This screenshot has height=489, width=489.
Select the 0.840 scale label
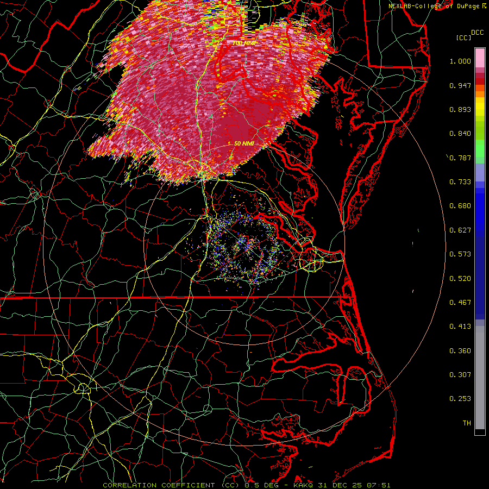(x=460, y=134)
